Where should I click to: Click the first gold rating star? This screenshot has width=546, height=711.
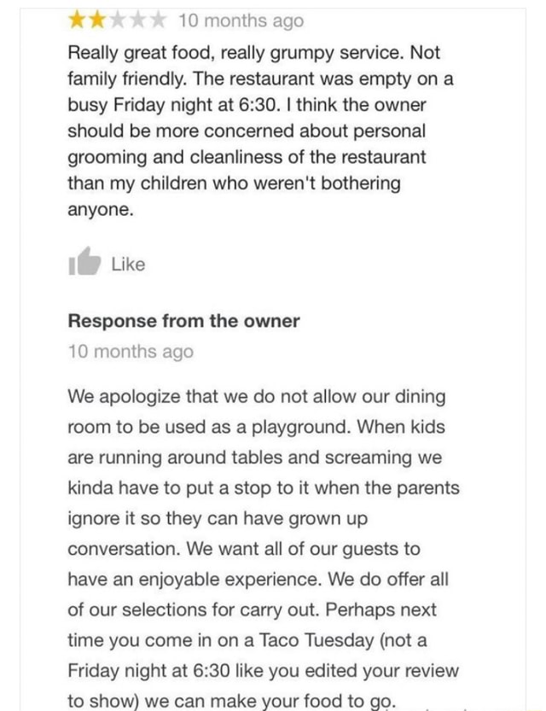coord(75,20)
